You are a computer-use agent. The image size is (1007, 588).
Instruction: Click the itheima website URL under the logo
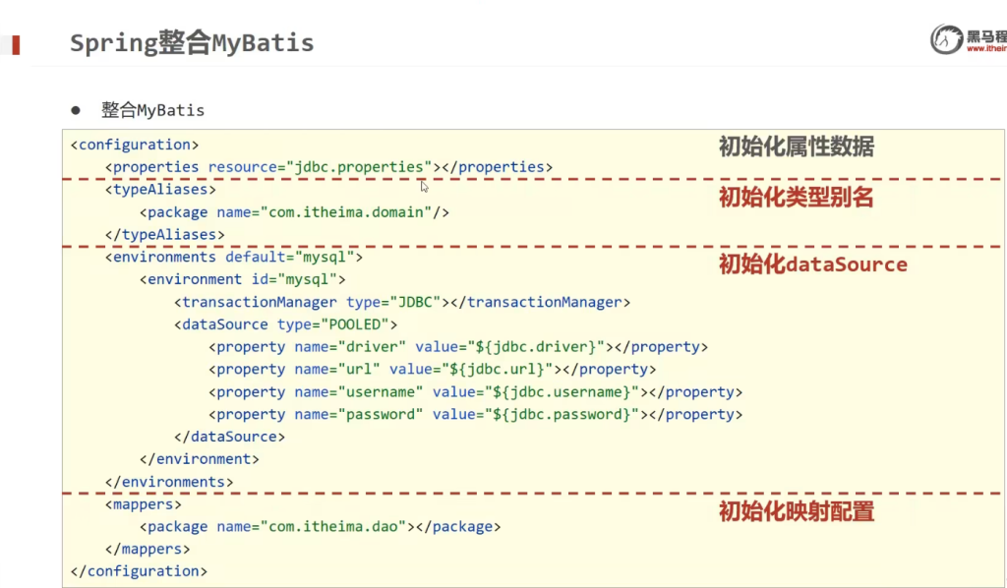coord(986,48)
